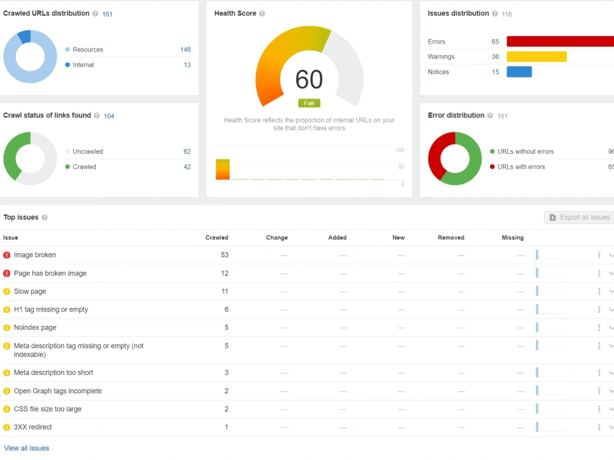Click error icon on Image broken row

7,255
